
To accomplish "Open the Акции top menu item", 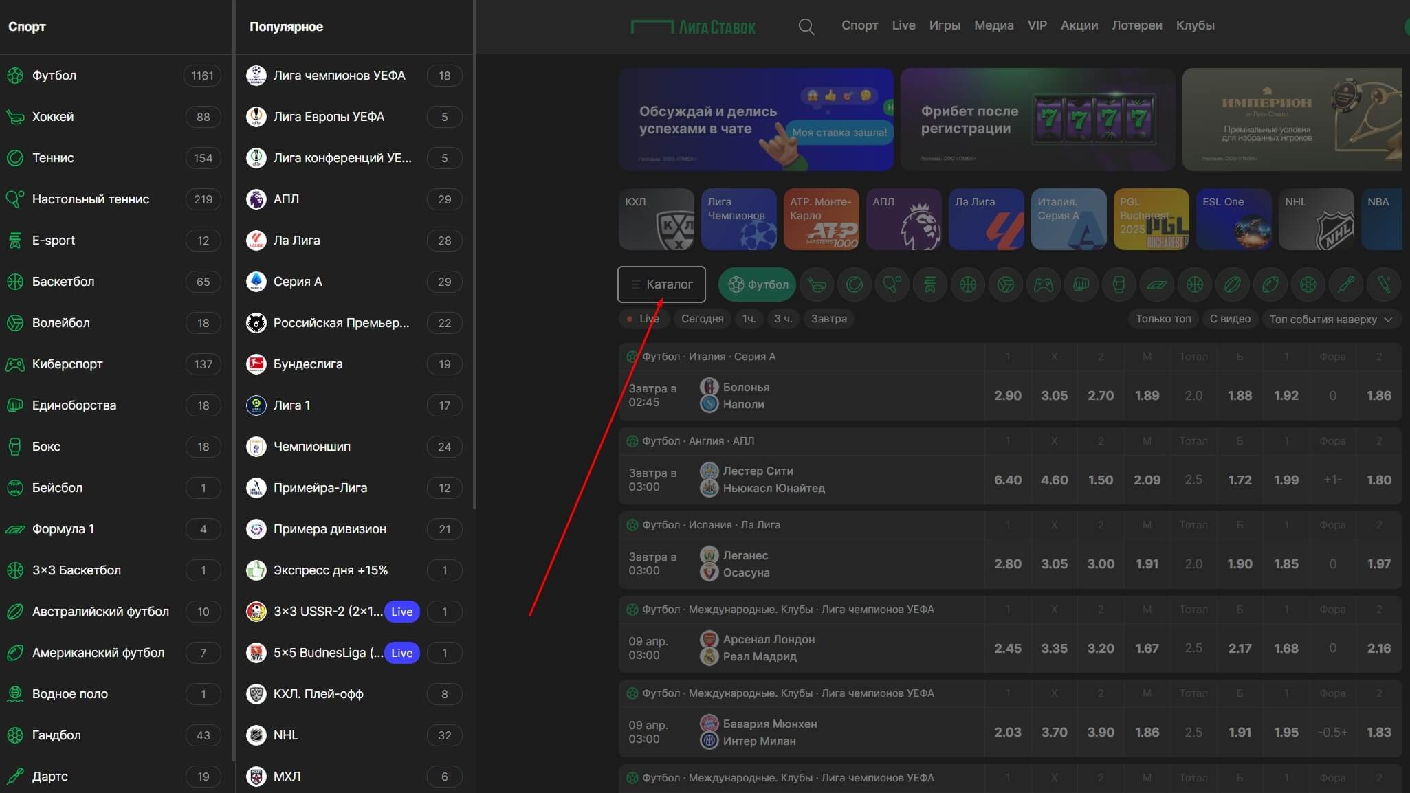I will tap(1079, 25).
